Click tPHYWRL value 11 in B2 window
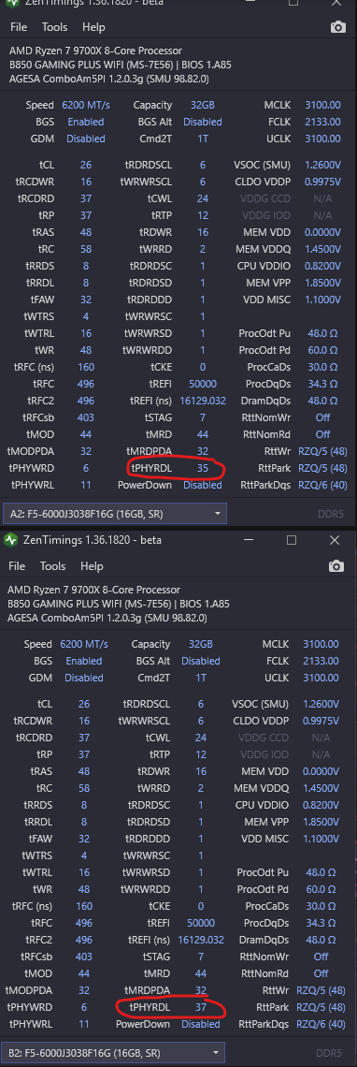357x1067 pixels. [x=83, y=1024]
